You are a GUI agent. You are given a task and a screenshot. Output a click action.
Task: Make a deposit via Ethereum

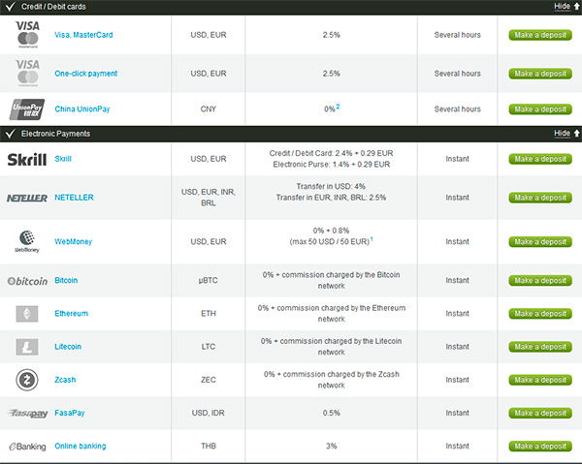coord(540,314)
